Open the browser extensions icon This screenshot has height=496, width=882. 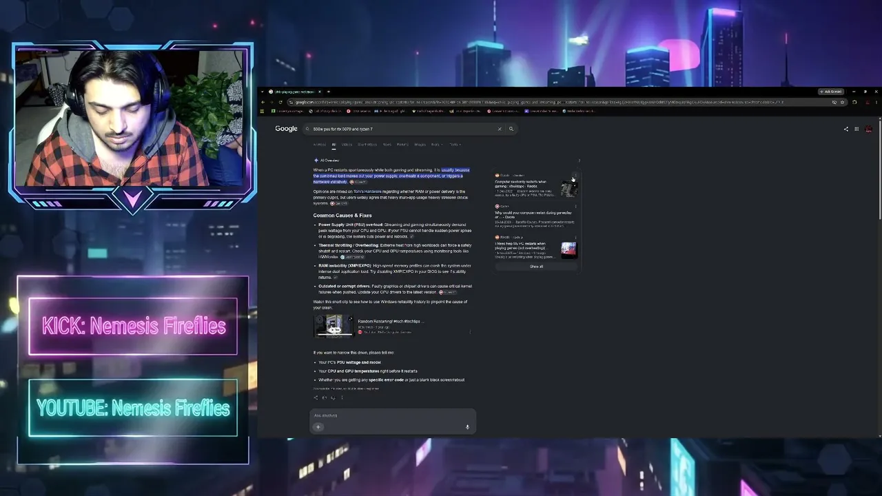click(854, 102)
